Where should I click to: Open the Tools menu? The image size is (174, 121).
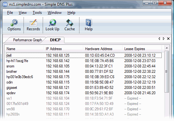pos(37,13)
